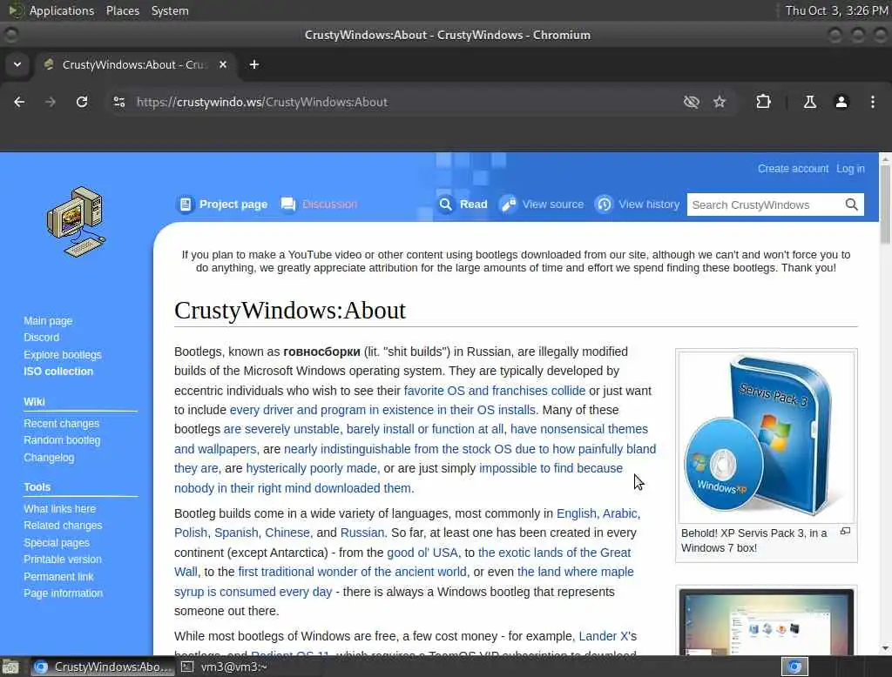Viewport: 892px width, 677px height.
Task: Open Printable version link
Action: [x=63, y=560]
